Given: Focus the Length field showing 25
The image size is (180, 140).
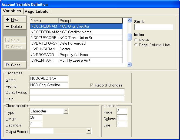Looking at the screenshot, I should (36, 118).
